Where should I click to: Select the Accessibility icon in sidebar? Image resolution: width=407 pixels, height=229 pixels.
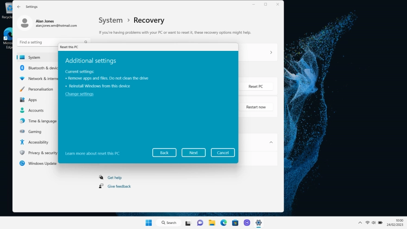(22, 142)
